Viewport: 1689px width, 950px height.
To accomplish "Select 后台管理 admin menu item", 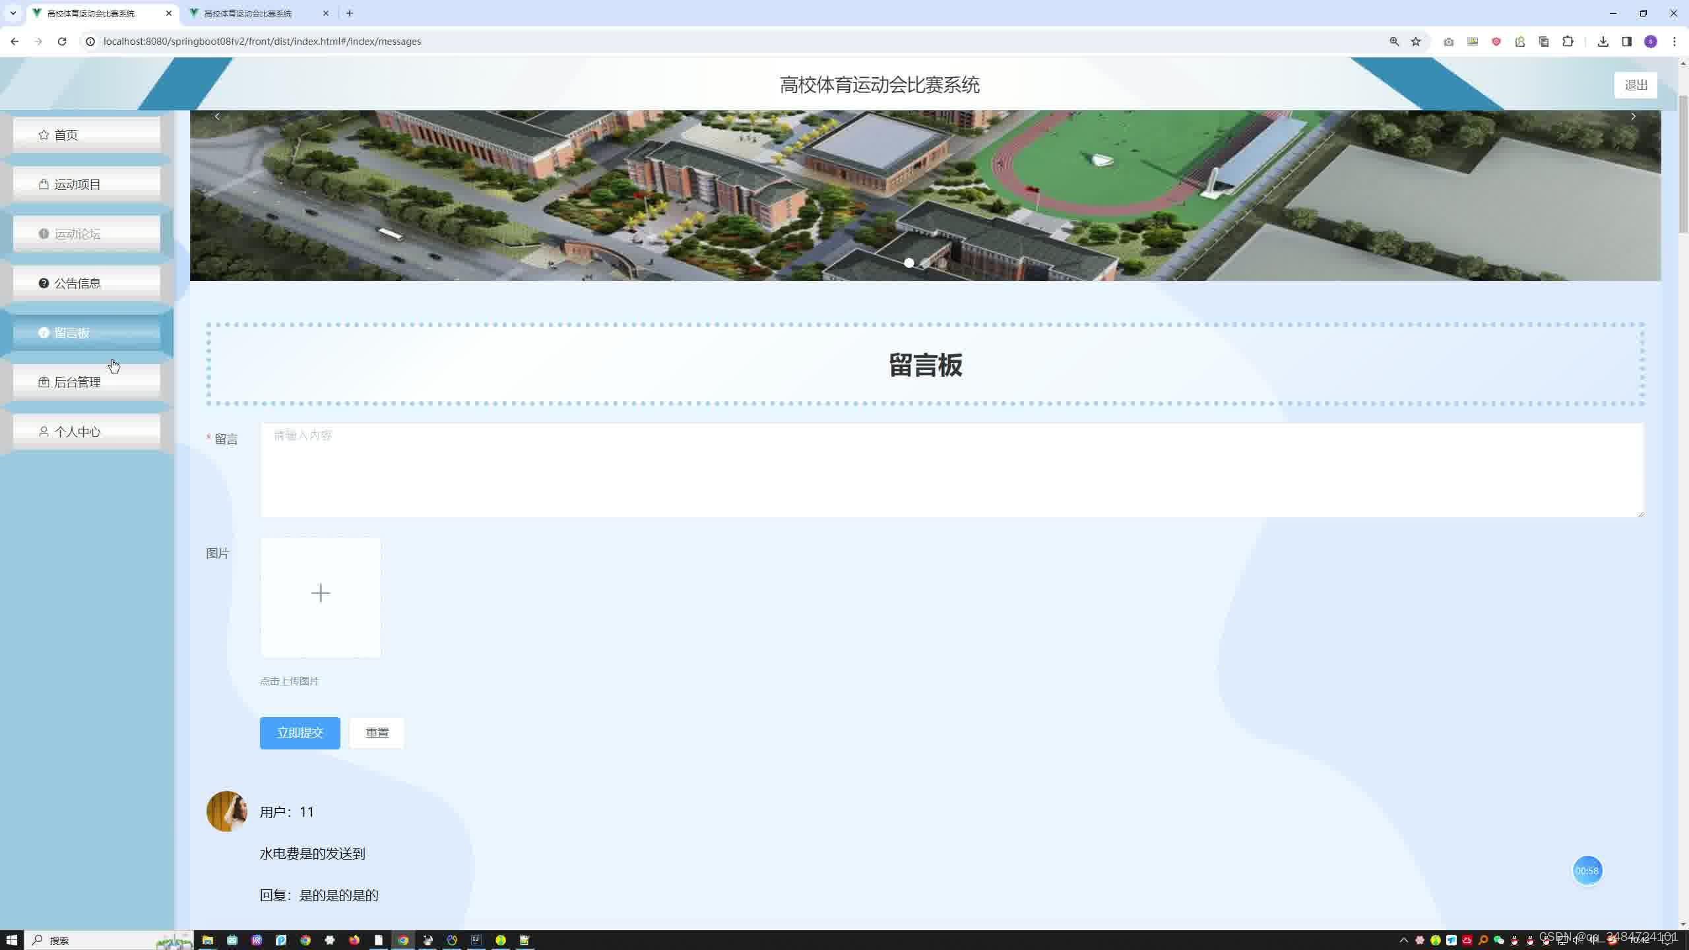I will point(86,382).
